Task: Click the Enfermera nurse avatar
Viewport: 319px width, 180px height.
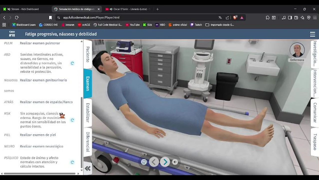Action: point(297,50)
